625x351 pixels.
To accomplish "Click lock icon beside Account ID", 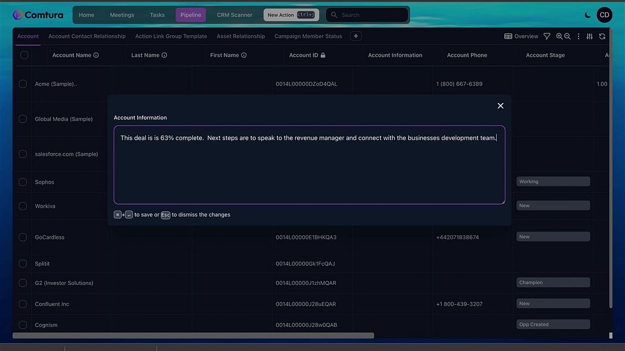I will click(323, 56).
